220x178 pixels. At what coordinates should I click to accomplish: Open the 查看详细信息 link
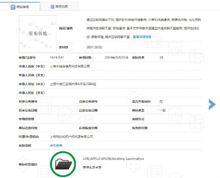click(x=142, y=37)
